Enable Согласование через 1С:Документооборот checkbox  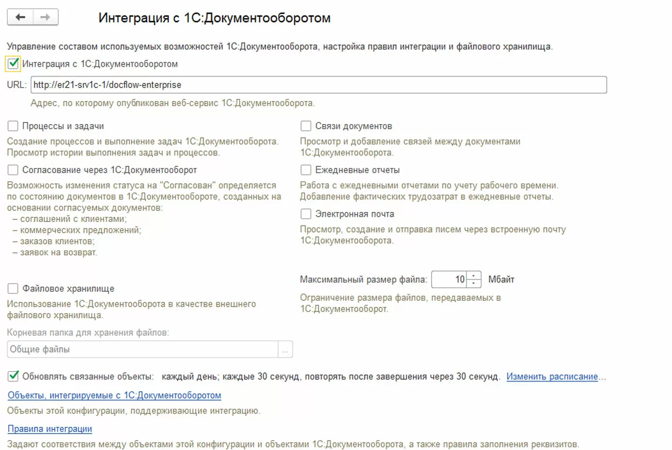[x=13, y=170]
